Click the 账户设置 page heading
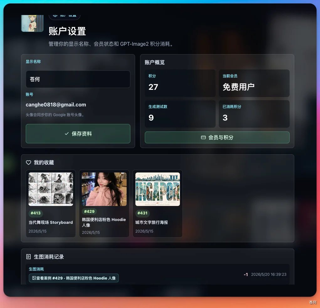 (67, 31)
